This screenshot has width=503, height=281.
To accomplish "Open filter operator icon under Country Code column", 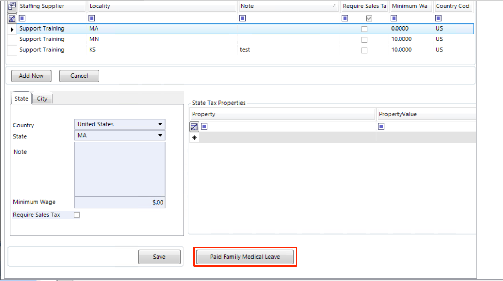I will pos(438,18).
